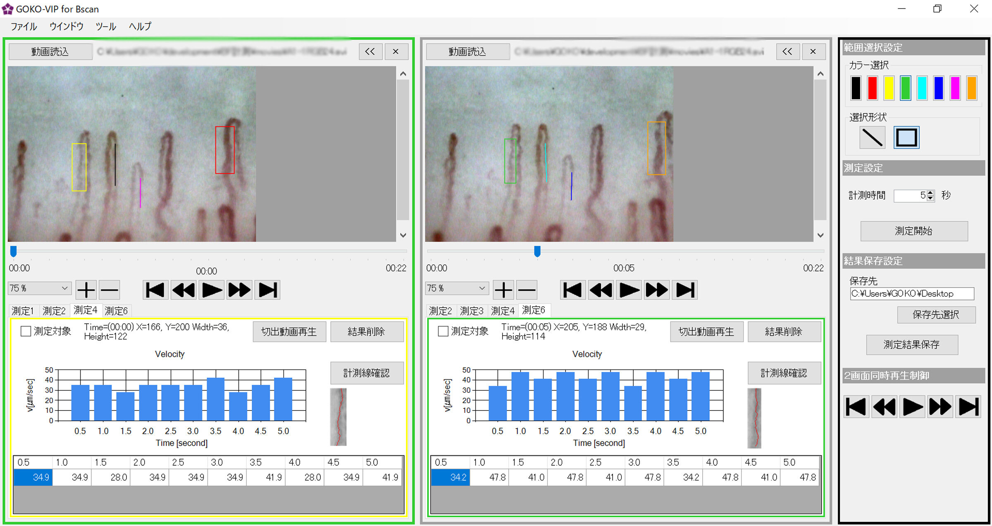Pick the red color swatch
The height and width of the screenshot is (526, 992).
click(873, 88)
